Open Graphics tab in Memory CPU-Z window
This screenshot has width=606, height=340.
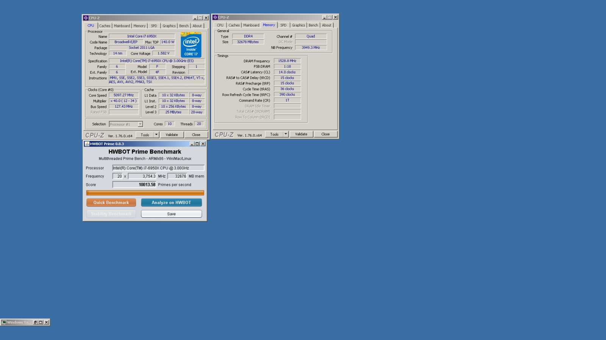click(x=298, y=25)
